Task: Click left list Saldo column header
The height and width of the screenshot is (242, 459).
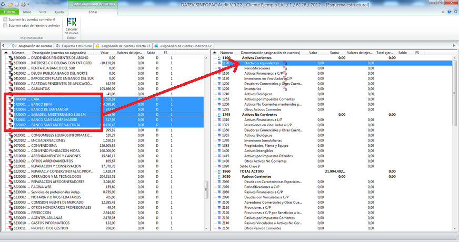Action: pos(151,53)
